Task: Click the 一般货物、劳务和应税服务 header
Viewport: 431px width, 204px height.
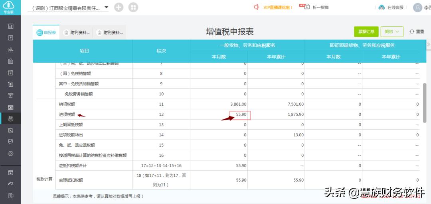Action: 247,45
